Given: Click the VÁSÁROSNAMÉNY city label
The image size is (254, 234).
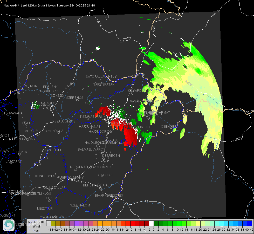Looking at the screenshot, I should coord(145,101).
